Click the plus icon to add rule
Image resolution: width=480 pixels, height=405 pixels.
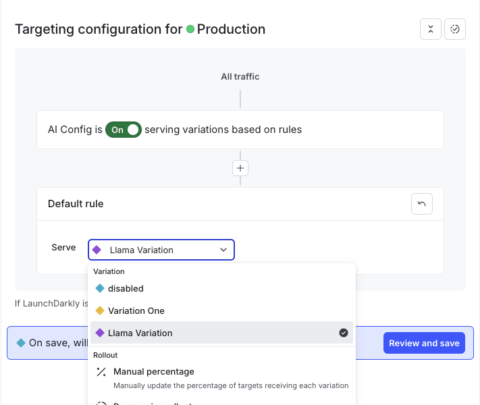(240, 168)
